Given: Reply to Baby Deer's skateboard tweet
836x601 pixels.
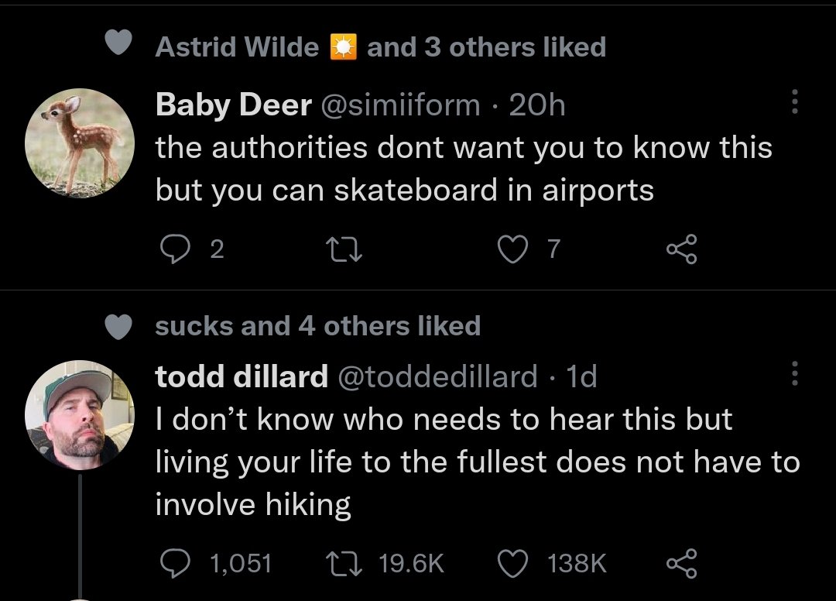Looking at the screenshot, I should coord(175,249).
